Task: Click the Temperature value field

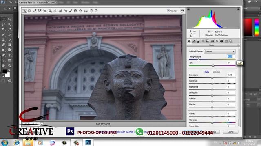Action: [231, 57]
